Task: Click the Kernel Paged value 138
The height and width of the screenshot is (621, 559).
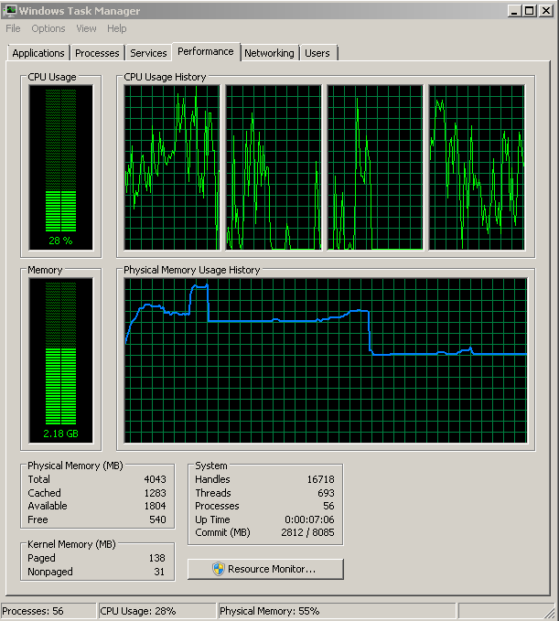Action: 156,558
